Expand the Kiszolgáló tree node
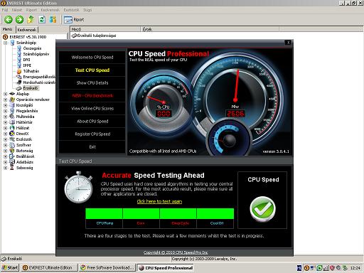Viewport: 364px width, 273px height. pyautogui.click(x=6, y=105)
